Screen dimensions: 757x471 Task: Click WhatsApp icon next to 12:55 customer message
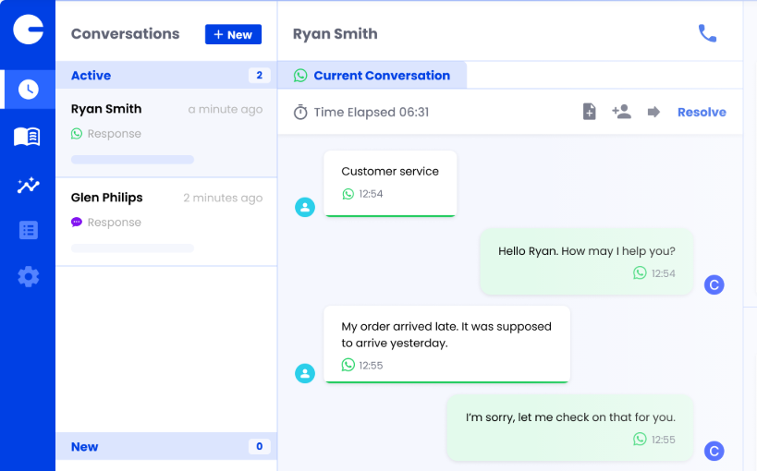point(348,365)
